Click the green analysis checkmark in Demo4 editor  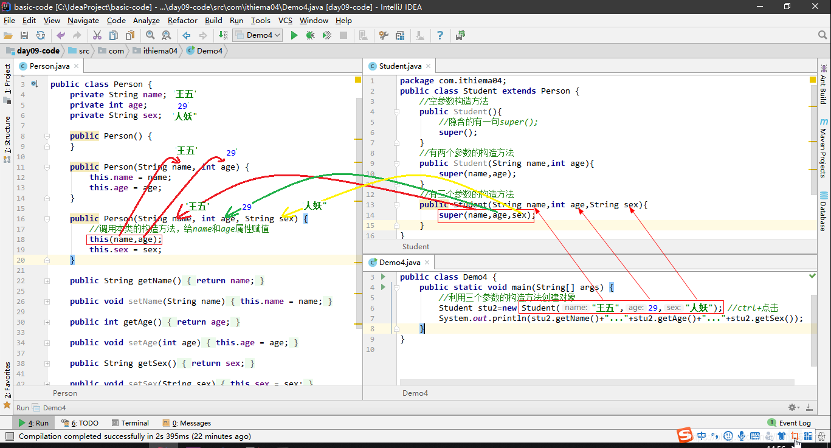tap(812, 275)
